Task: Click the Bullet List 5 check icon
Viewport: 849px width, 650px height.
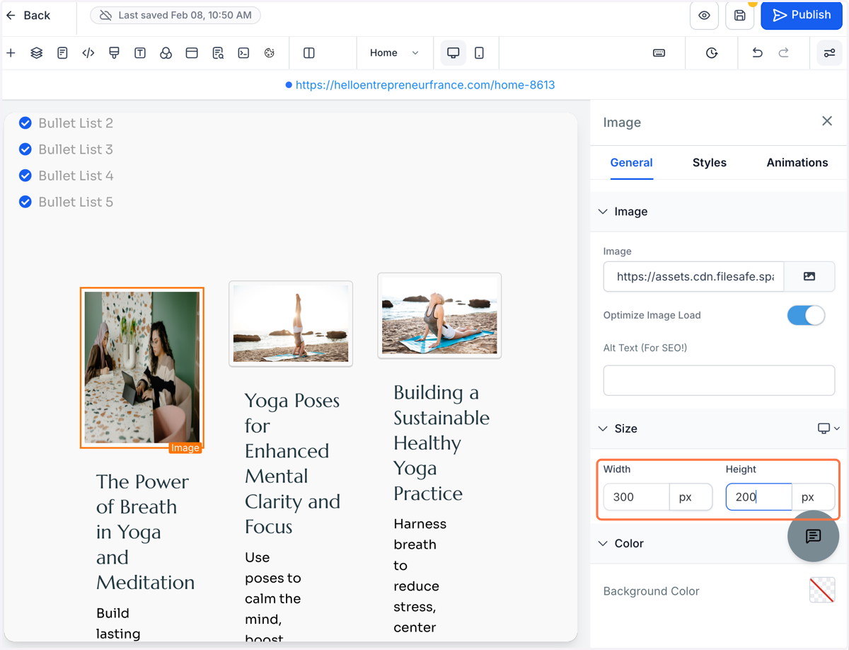Action: point(25,202)
